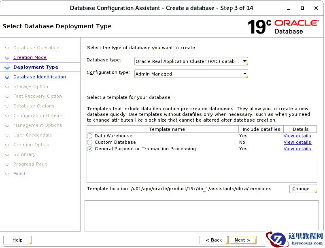
Task: Click Template name column header
Action: (x=166, y=129)
